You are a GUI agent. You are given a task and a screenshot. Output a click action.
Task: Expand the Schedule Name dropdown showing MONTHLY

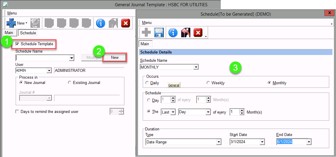196,67
